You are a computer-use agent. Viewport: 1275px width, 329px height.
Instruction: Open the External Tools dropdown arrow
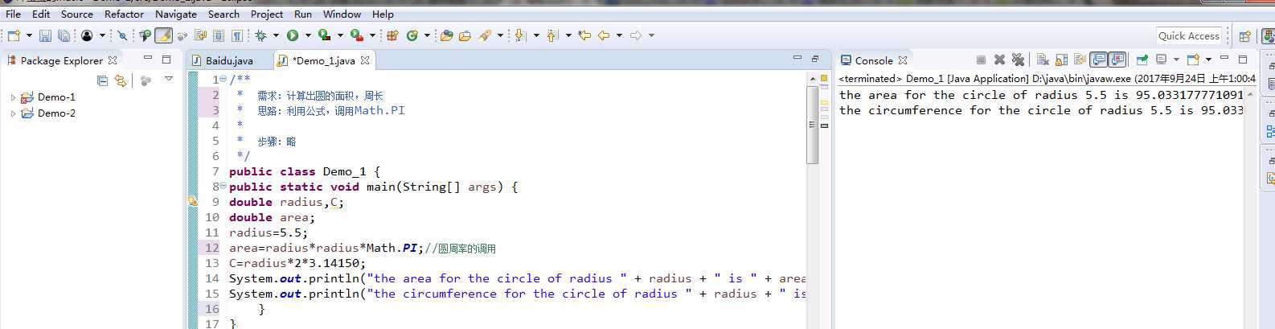tap(372, 35)
